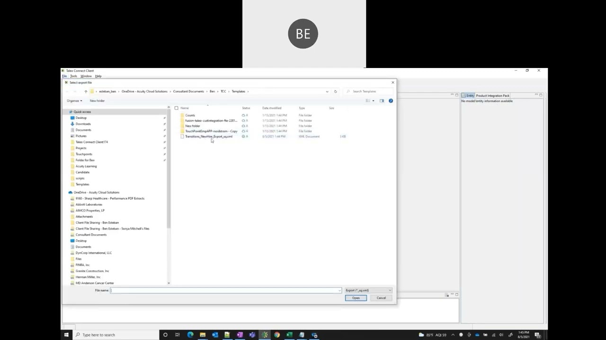Open Microsoft Teams from the taskbar

252,335
